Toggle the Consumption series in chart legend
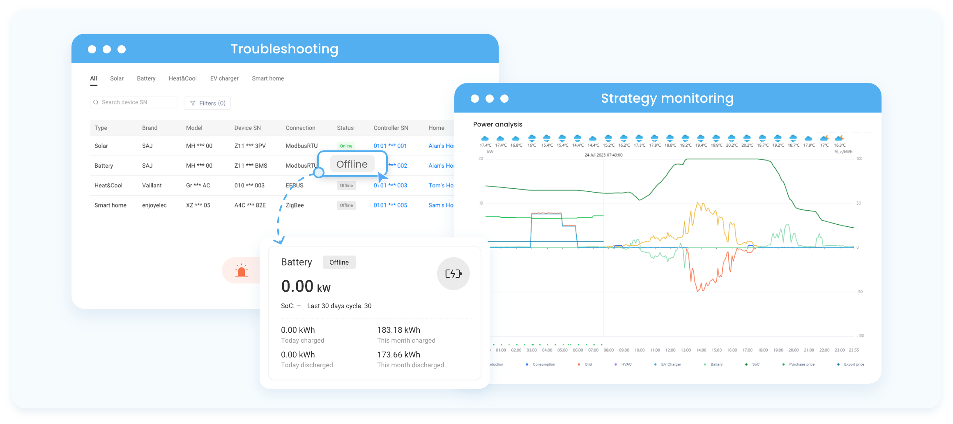Screen dimensions: 953x424 (543, 364)
